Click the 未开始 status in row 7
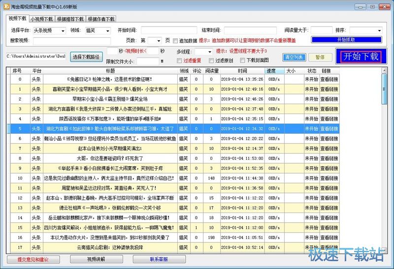 pos(312,149)
